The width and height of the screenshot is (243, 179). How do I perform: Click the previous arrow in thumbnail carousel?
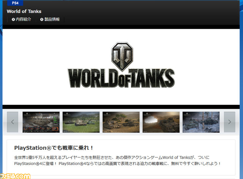[13, 122]
